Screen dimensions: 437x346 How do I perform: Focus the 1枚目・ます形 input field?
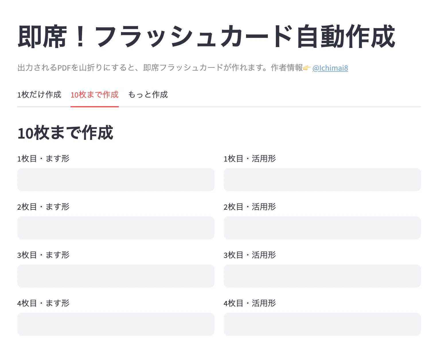[x=116, y=180]
